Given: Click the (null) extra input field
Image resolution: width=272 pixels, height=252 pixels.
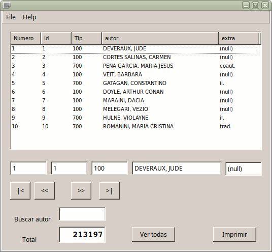Looking at the screenshot, I should click(244, 169).
